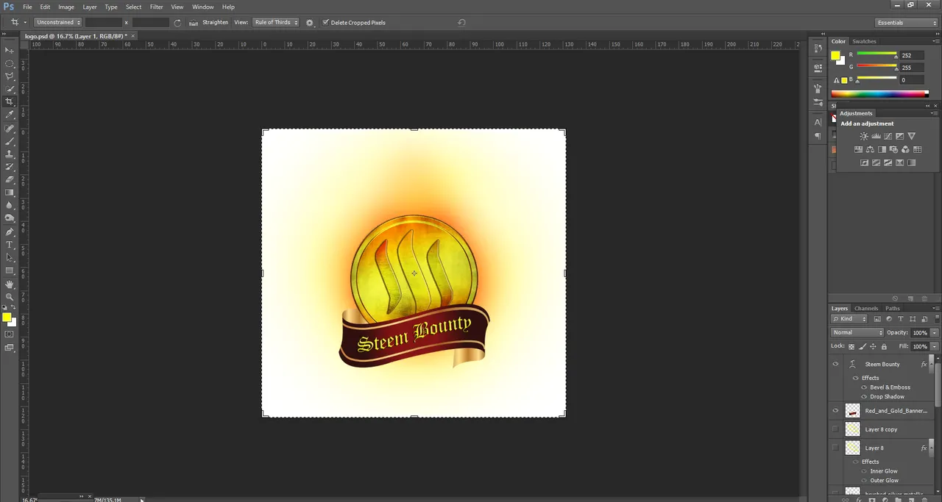This screenshot has width=942, height=502.
Task: Select the Healing Brush tool
Action: click(10, 128)
